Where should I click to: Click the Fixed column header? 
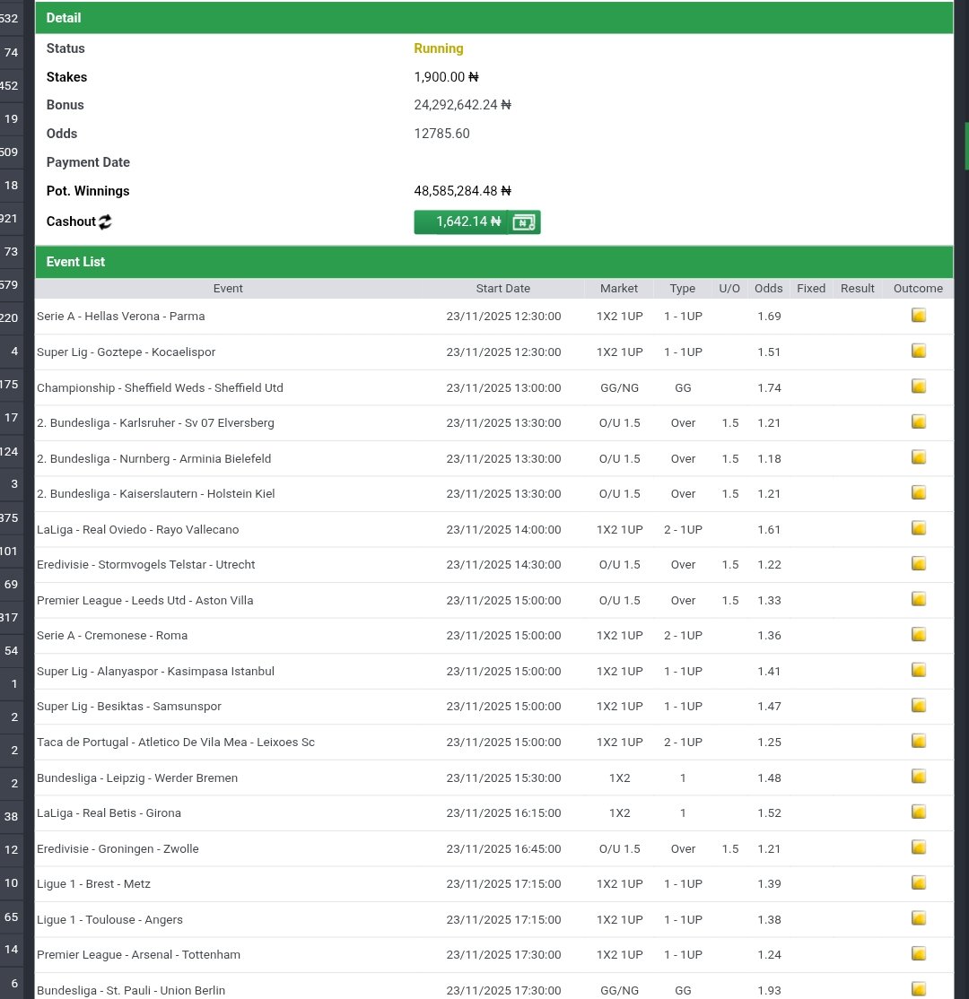tap(811, 288)
